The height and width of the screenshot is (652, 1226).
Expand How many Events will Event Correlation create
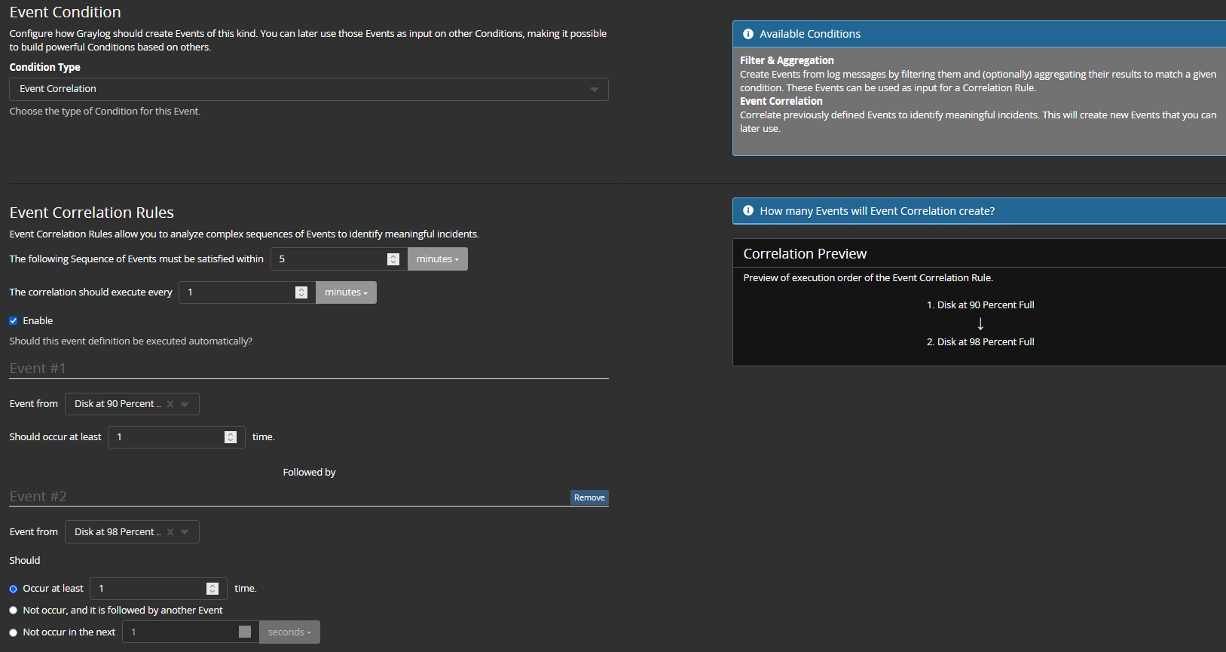point(877,211)
